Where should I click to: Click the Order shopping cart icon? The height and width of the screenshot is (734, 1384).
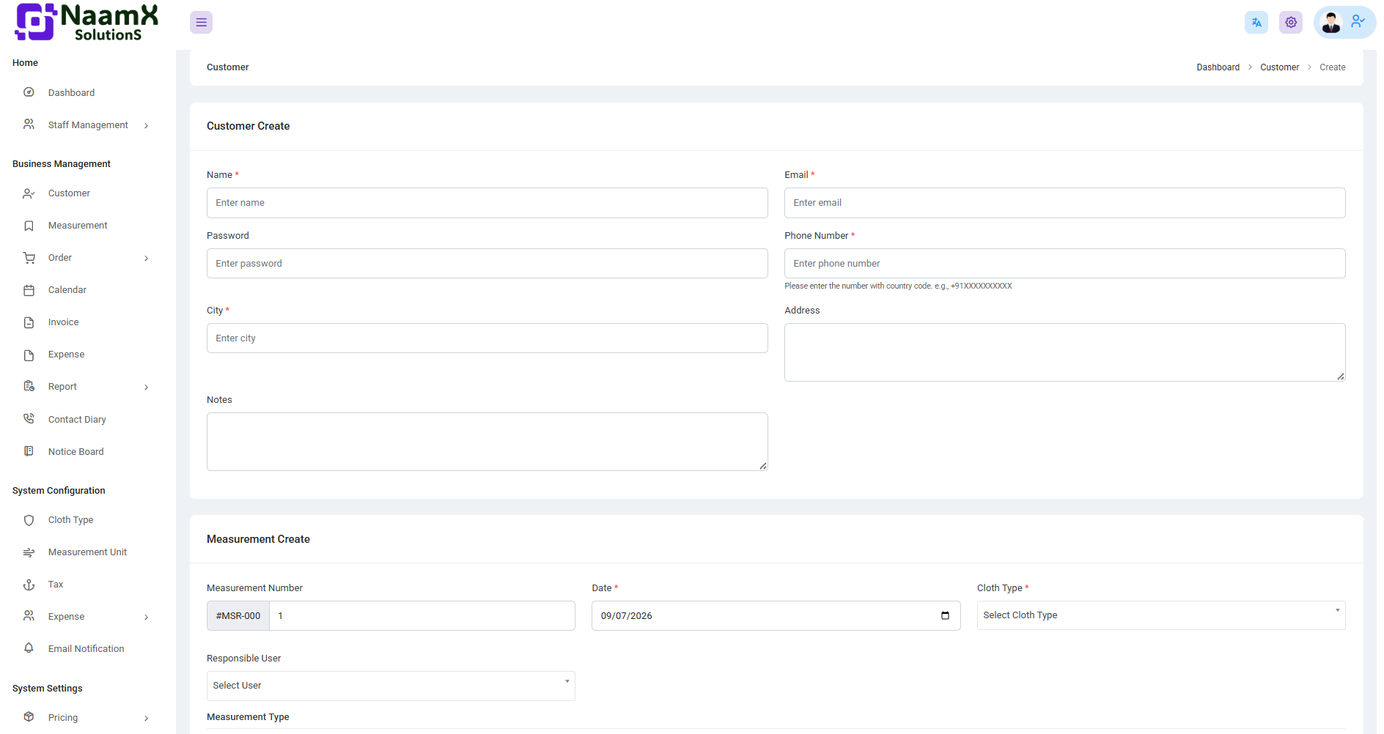click(29, 258)
